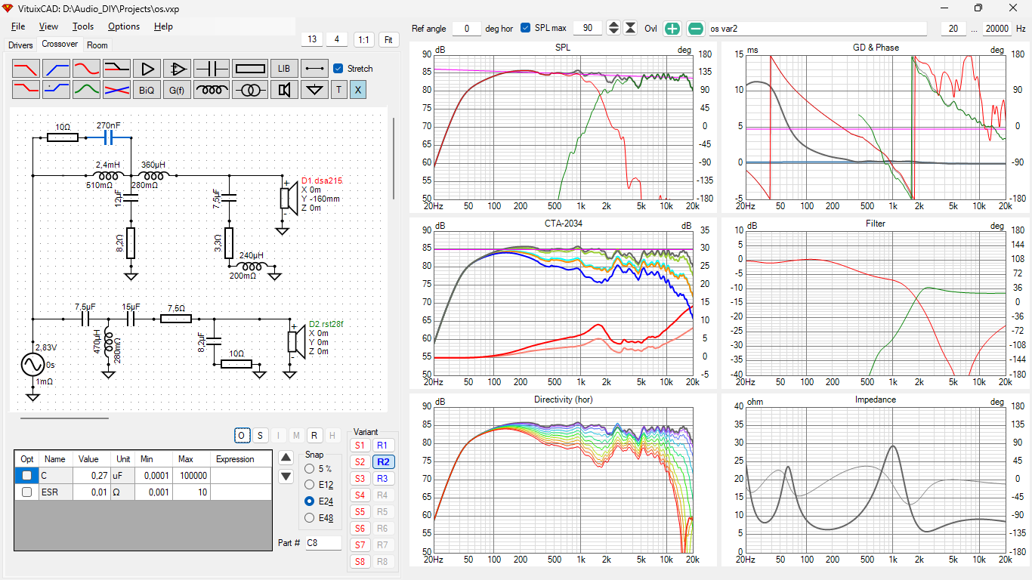
Task: Click the T toolbar button
Action: 338,90
